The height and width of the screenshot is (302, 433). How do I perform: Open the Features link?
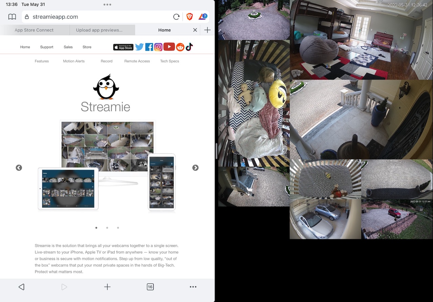[x=42, y=61]
